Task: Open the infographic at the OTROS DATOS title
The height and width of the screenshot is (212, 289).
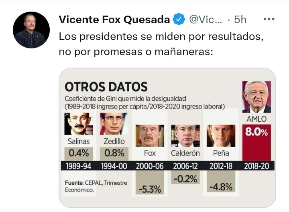Action: click(106, 87)
